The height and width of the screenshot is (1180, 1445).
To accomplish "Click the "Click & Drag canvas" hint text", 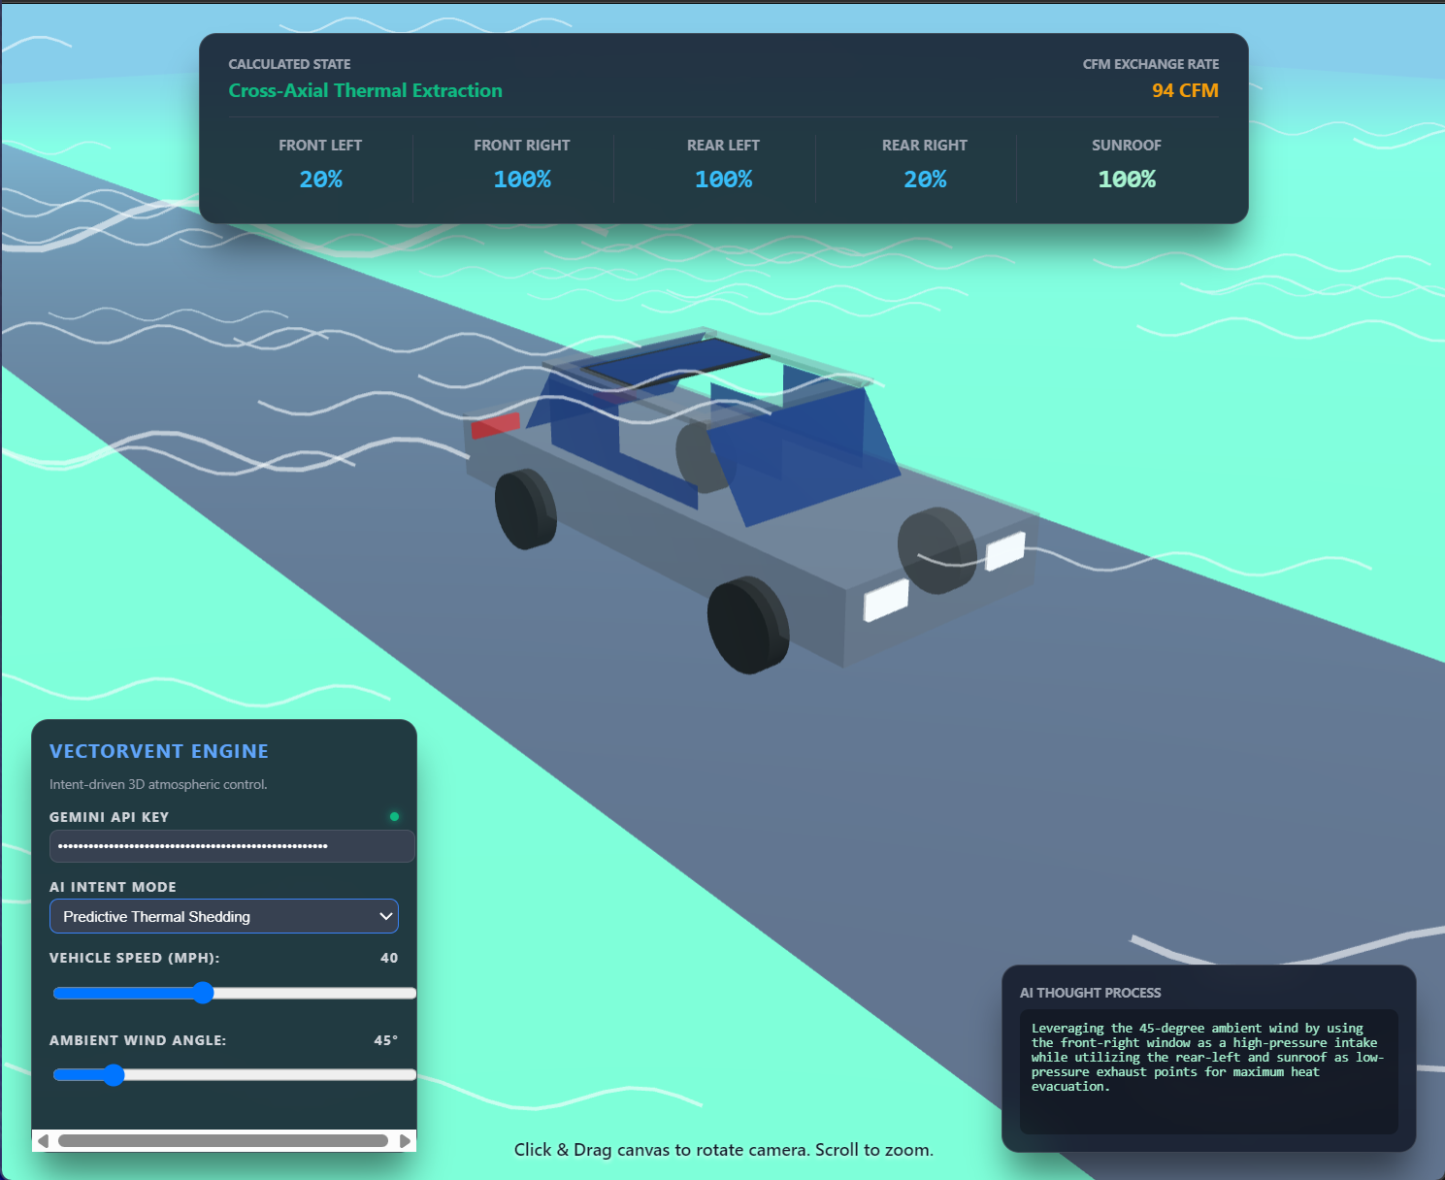I will coord(724,1150).
